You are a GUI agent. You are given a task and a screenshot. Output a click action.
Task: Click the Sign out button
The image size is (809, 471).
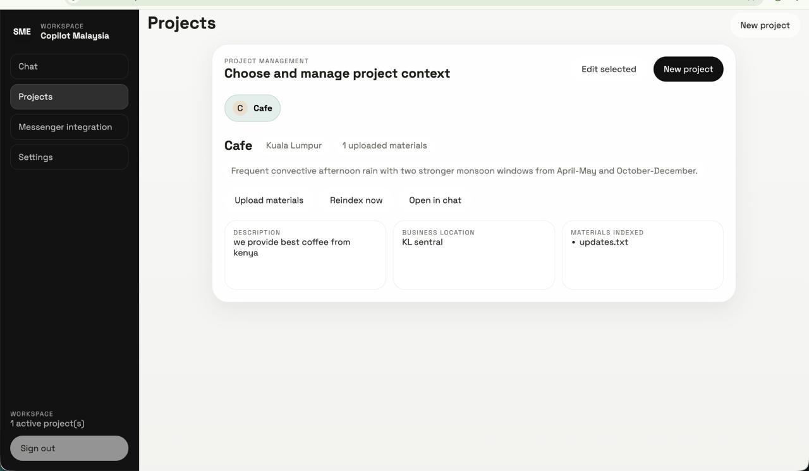(x=69, y=448)
